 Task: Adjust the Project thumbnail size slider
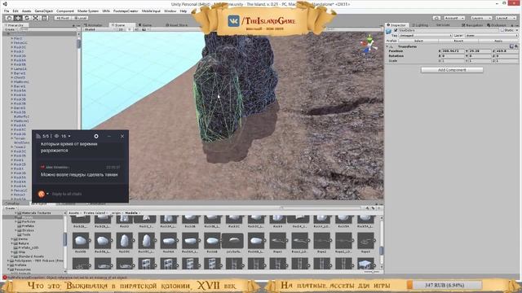(371, 271)
